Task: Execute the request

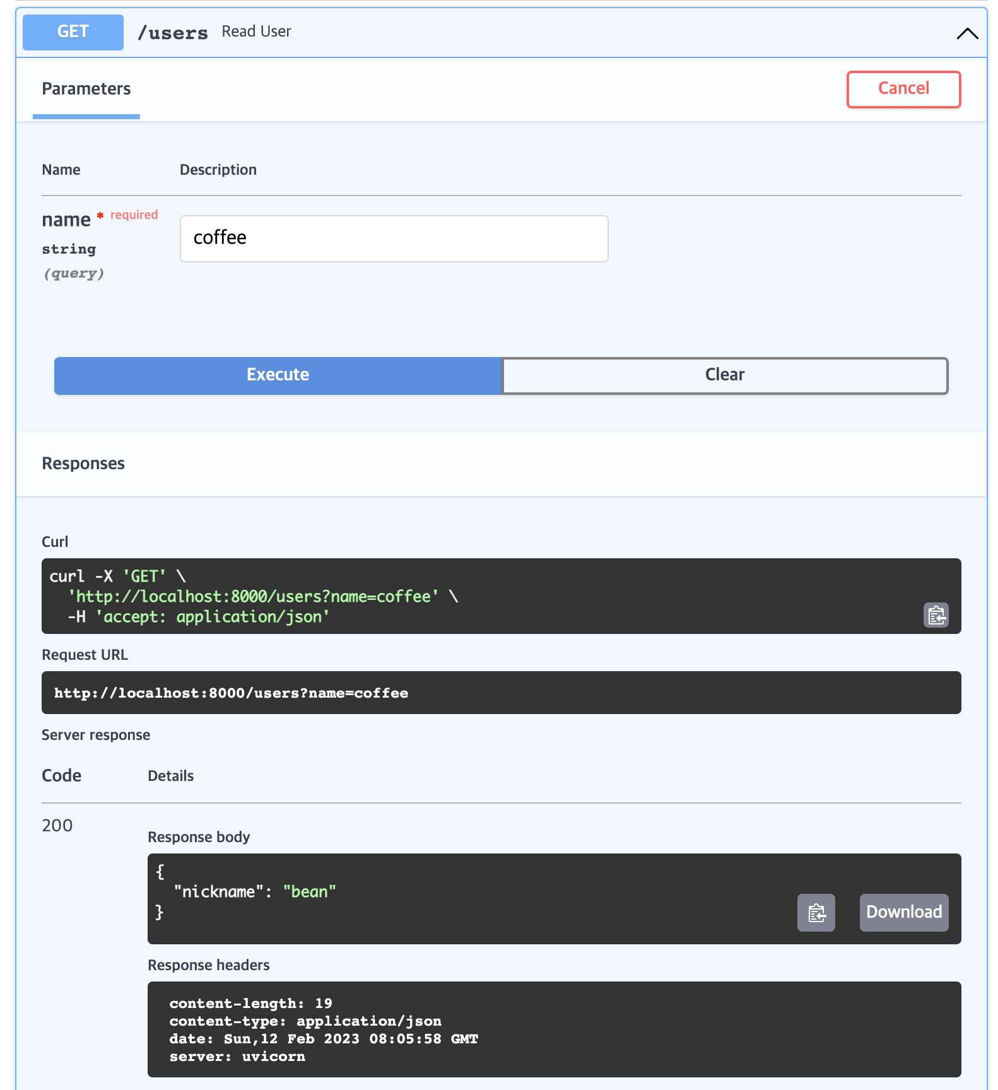Action: [x=278, y=375]
